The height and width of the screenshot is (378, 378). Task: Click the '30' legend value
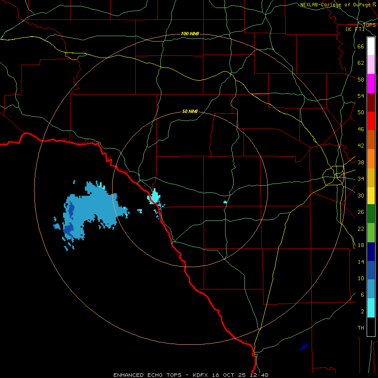pos(361,195)
